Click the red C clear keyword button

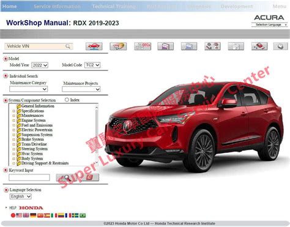(89, 177)
